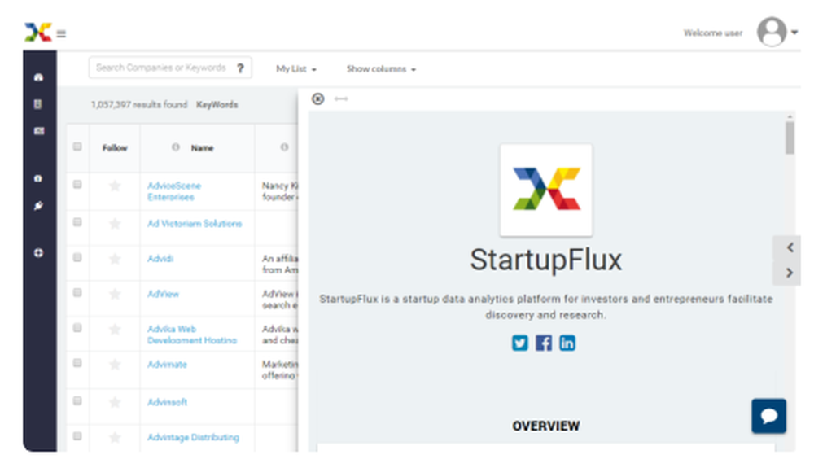Open Advika Web Development Hosting link
Screen dimensions: 814x468
pos(192,335)
